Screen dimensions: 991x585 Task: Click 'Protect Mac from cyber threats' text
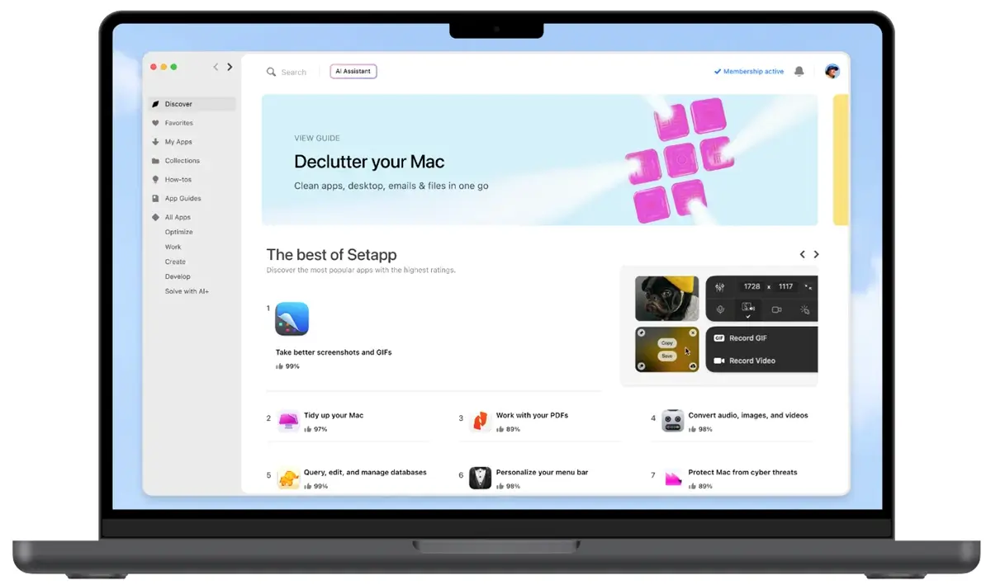[742, 473]
